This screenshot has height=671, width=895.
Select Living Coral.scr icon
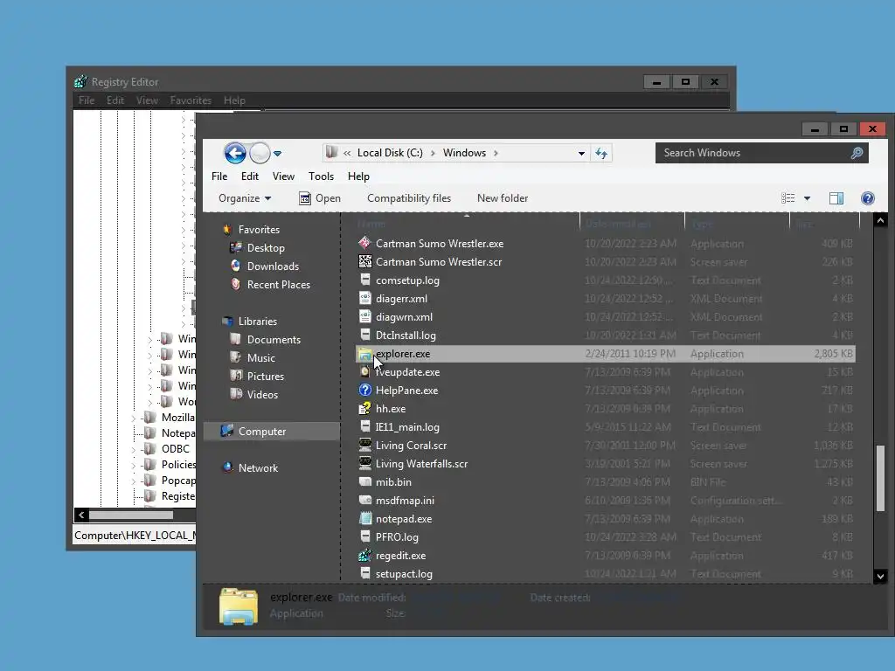tap(364, 445)
